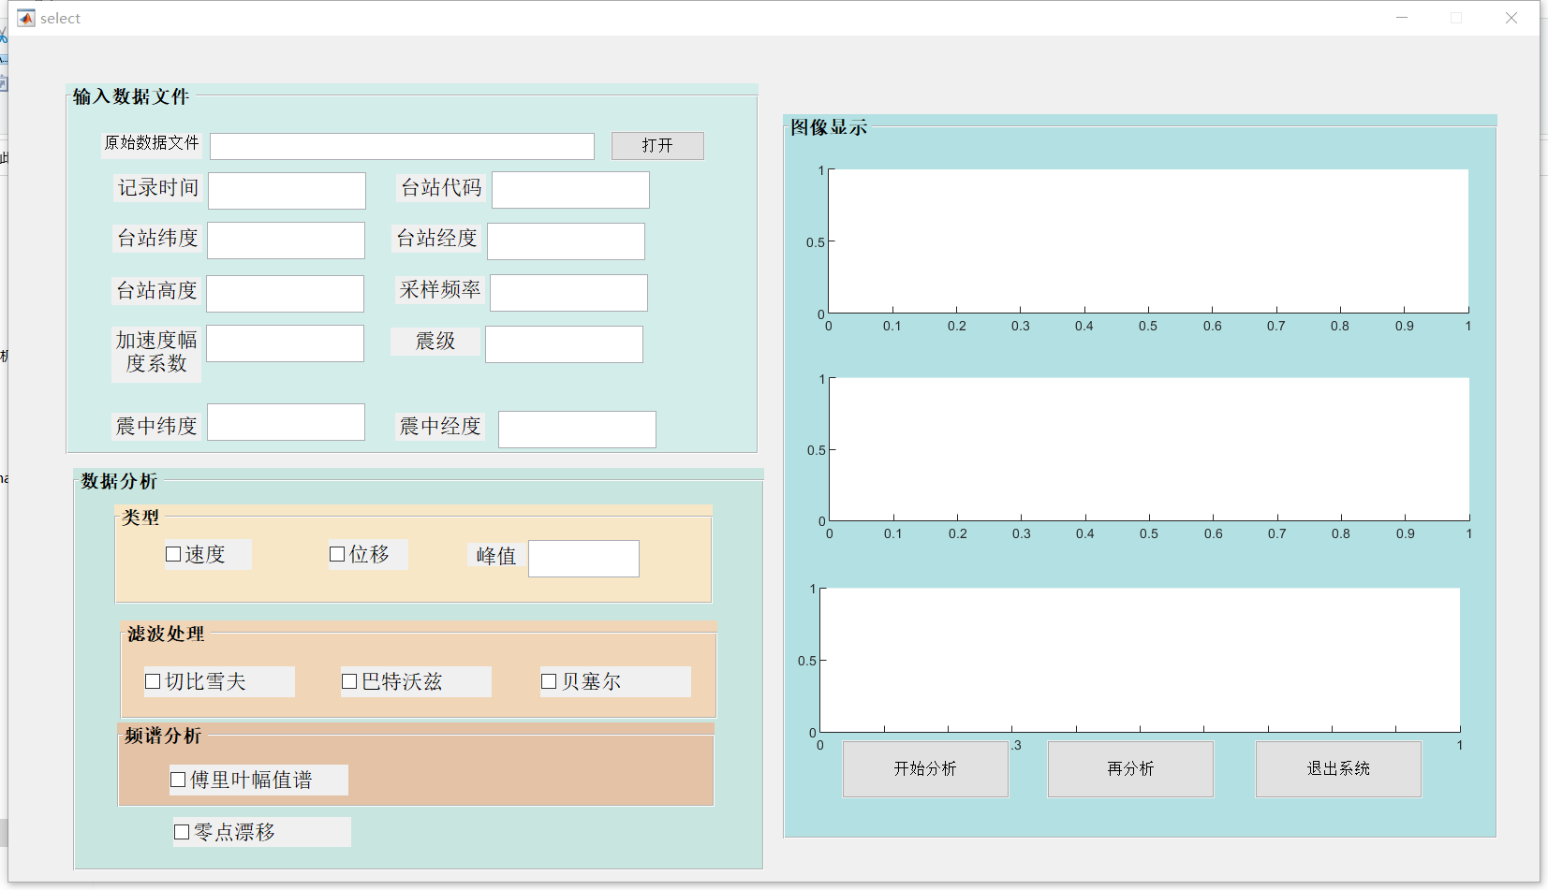Screen dimensions: 1548x890
Task: Click the 输入数据文件 panel title
Action: click(131, 96)
